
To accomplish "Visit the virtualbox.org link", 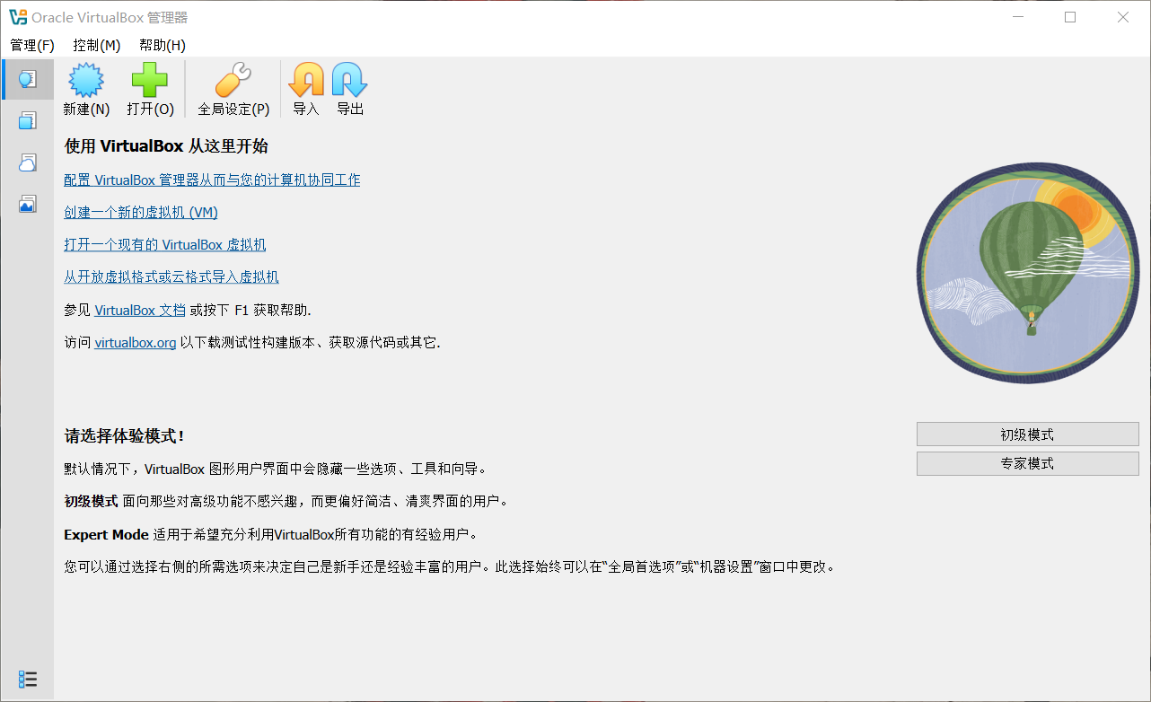I will pos(136,342).
